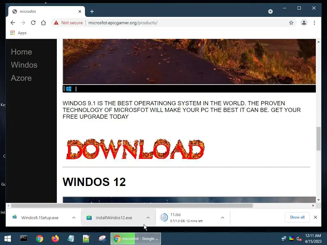Close the microsfot tab
The image size is (327, 245).
[x=80, y=11]
